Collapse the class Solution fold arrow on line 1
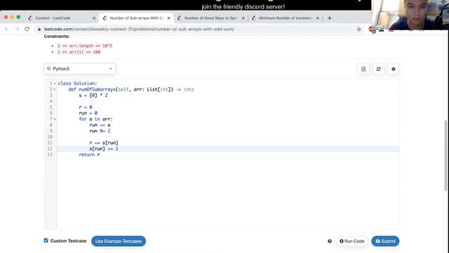The image size is (449, 253). [55, 84]
